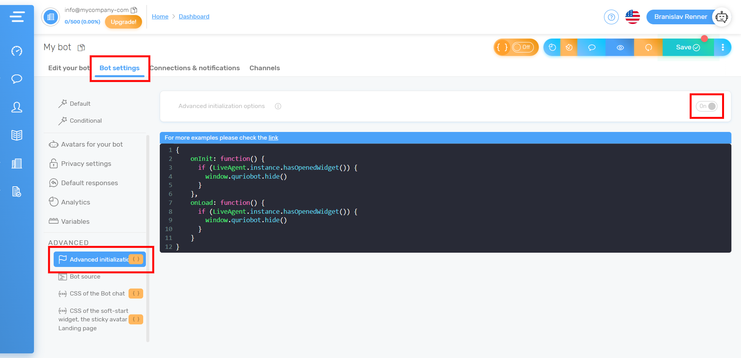Switch to the Channels tab

pos(264,68)
